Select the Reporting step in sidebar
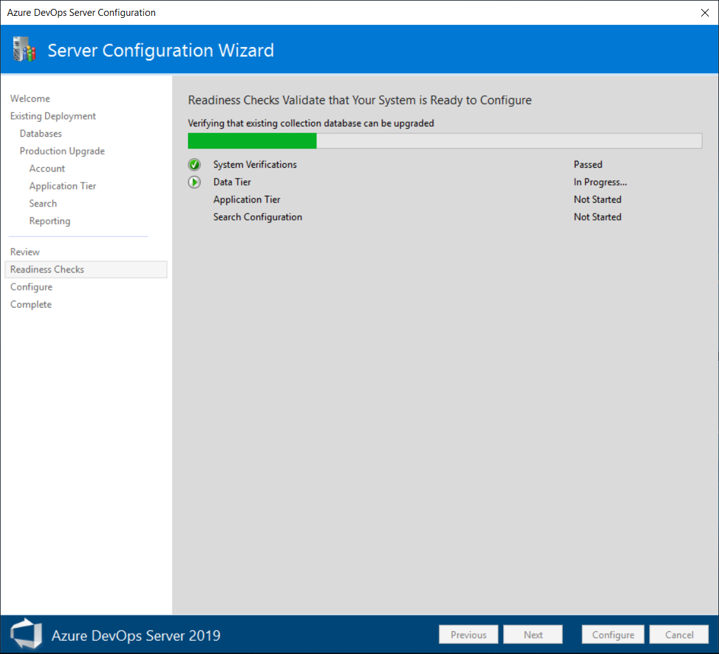Screen dimensions: 719x654 [50, 221]
